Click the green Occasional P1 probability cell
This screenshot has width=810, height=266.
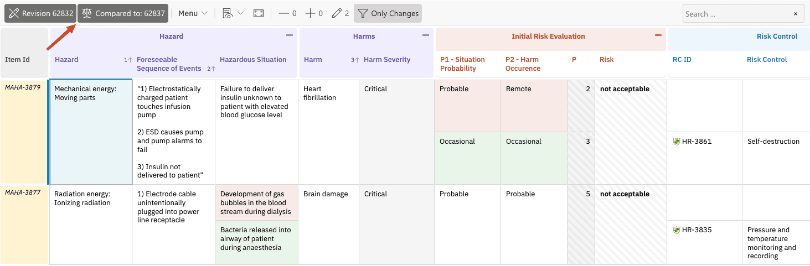[x=467, y=158]
